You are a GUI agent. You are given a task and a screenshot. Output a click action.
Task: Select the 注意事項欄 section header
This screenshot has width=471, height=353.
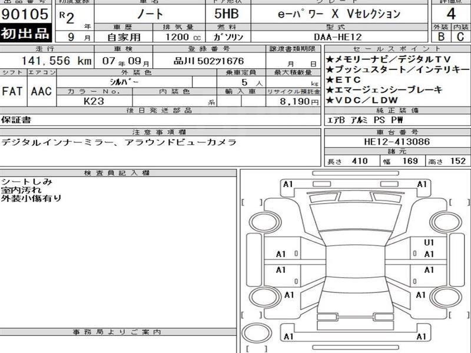pos(160,132)
